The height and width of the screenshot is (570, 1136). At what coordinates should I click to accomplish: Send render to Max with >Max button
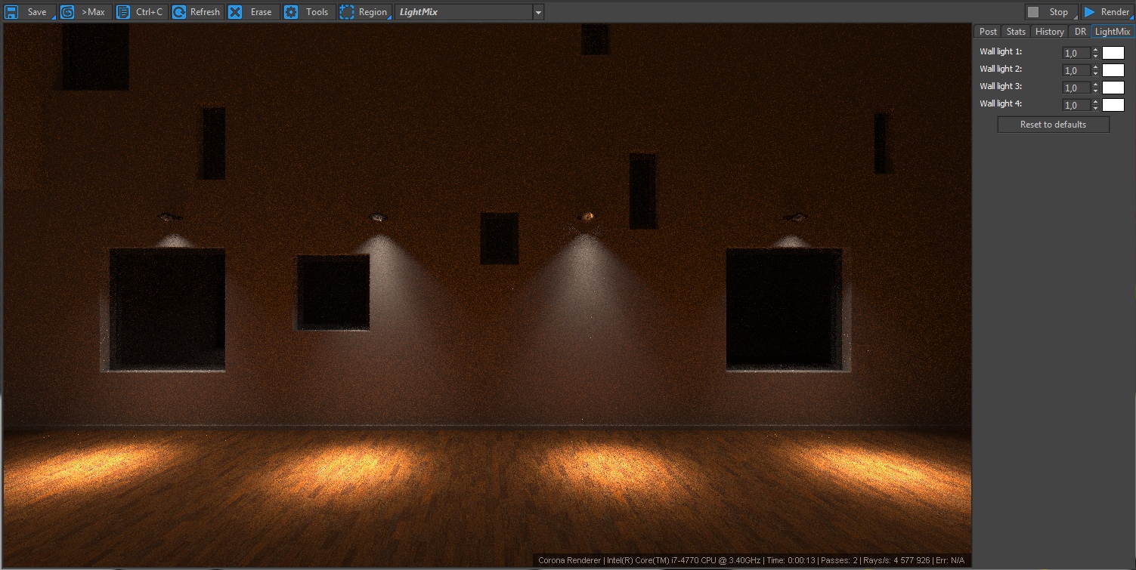tap(85, 12)
